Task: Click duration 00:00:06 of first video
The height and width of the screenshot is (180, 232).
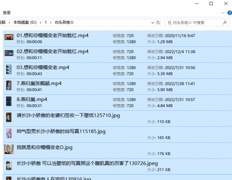Action: click(34, 42)
